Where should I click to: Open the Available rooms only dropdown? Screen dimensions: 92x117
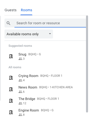(29, 34)
